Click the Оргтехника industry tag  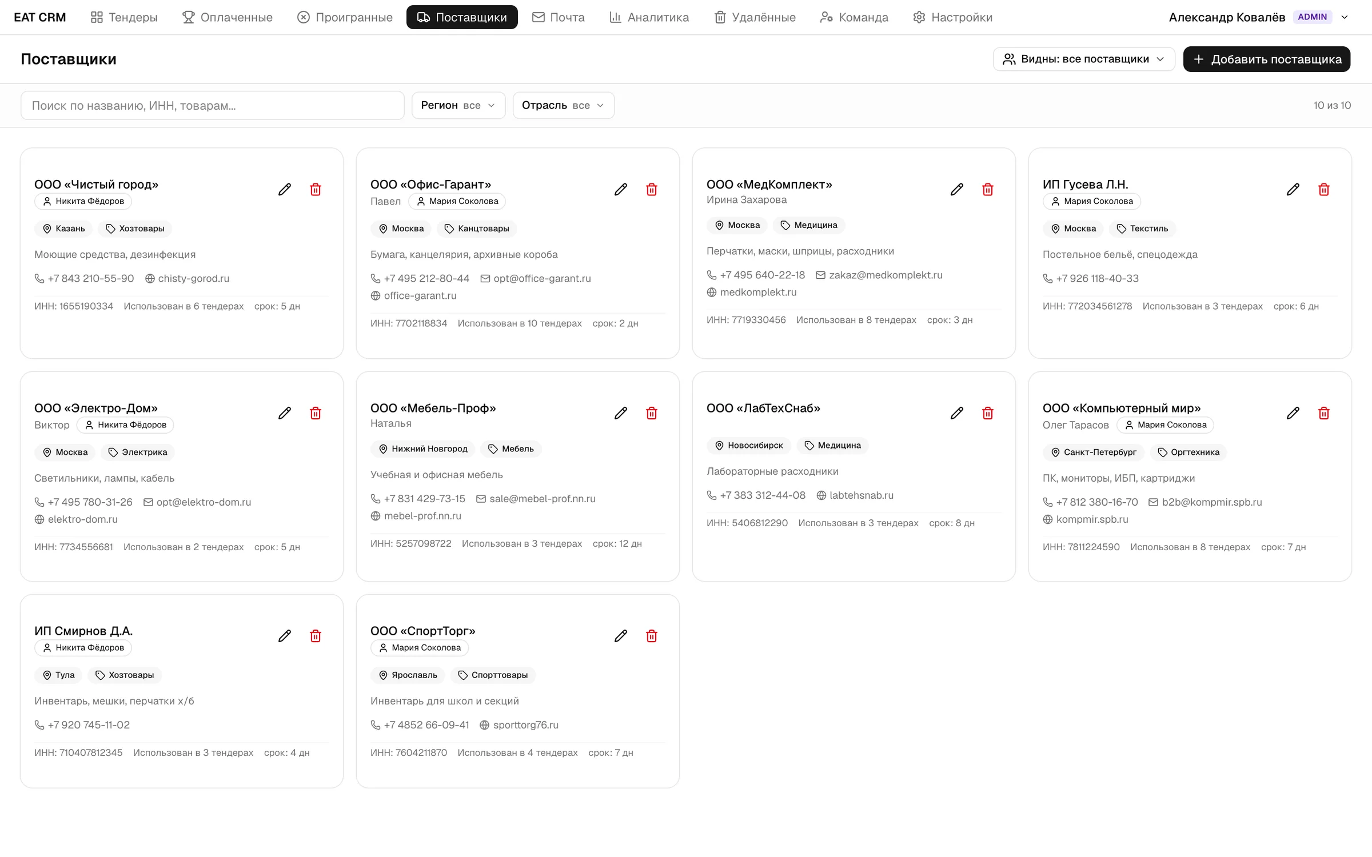1188,452
